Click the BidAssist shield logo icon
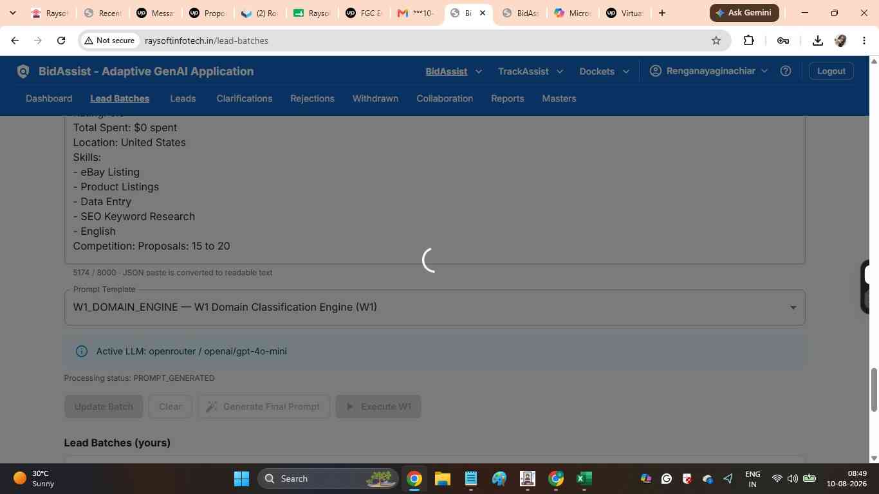The image size is (879, 494). point(23,71)
